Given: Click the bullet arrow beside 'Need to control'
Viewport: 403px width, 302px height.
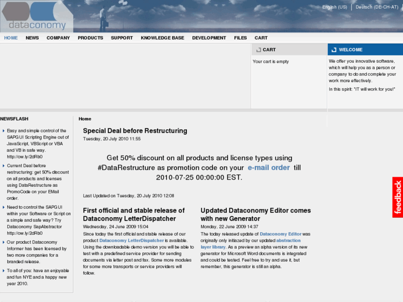Looking at the screenshot, I should point(3,207).
